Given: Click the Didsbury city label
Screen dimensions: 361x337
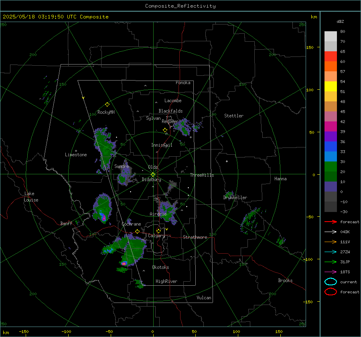Looking at the screenshot, I should 151,180.
